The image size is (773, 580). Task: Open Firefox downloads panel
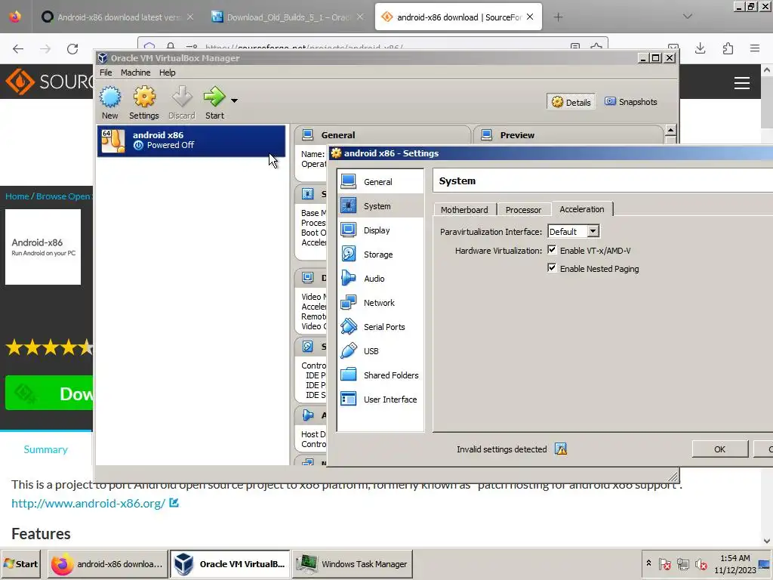point(700,48)
